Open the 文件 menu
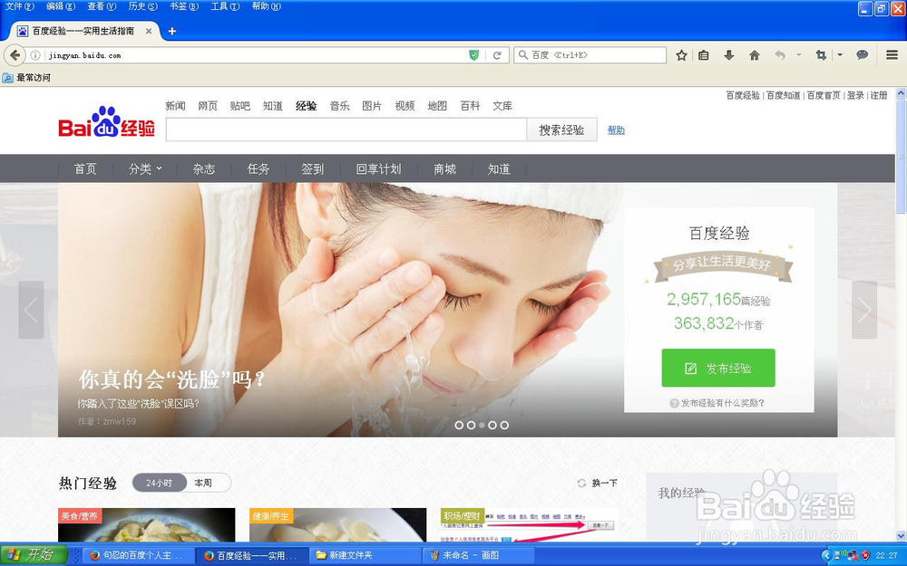Image resolution: width=907 pixels, height=566 pixels. [19, 6]
